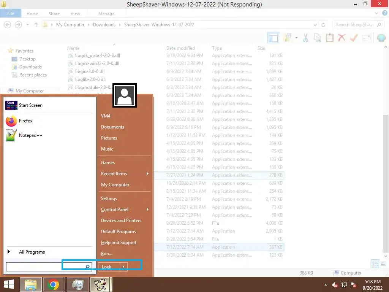The image size is (389, 292).
Task: Click the Copy toolbar icon
Action: (x=318, y=38)
